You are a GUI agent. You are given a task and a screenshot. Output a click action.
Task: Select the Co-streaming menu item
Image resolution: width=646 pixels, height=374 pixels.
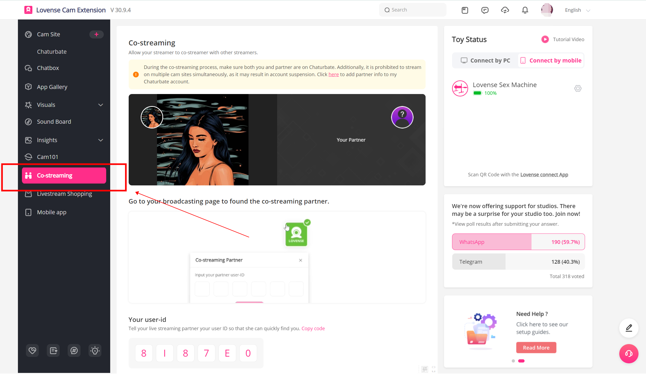click(64, 176)
